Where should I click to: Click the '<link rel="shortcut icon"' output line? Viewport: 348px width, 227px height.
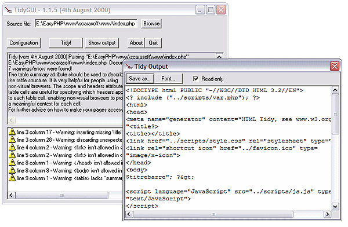point(222,148)
